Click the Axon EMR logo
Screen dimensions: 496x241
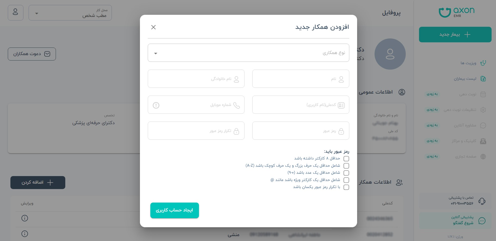tap(457, 12)
